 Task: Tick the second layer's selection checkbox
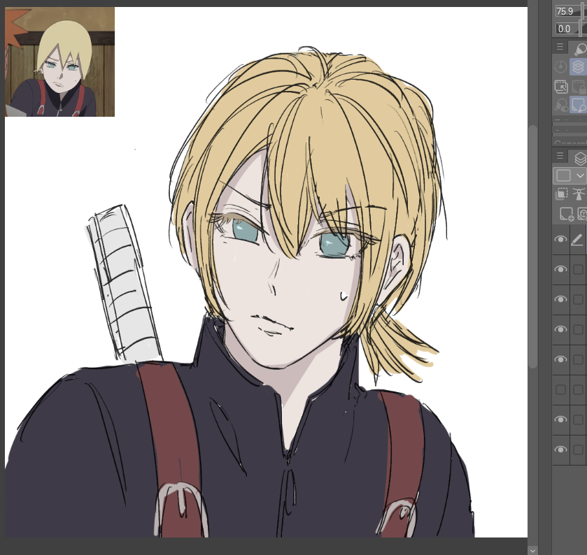pyautogui.click(x=578, y=269)
